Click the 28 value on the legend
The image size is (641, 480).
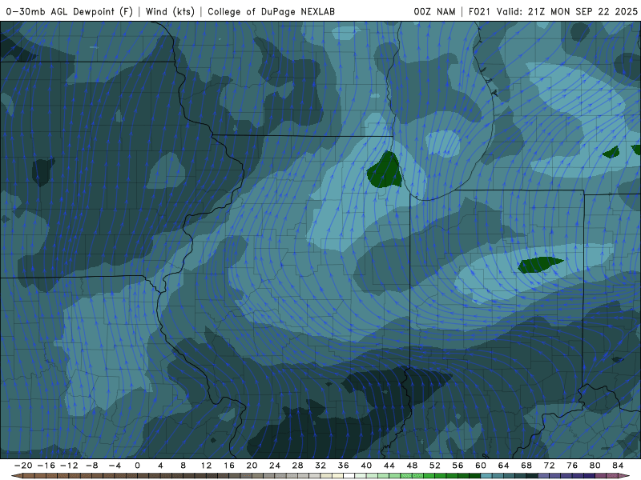pyautogui.click(x=297, y=466)
